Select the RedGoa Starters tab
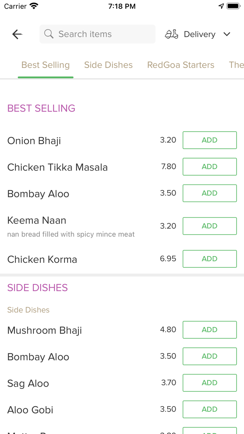The image size is (244, 434). [181, 65]
